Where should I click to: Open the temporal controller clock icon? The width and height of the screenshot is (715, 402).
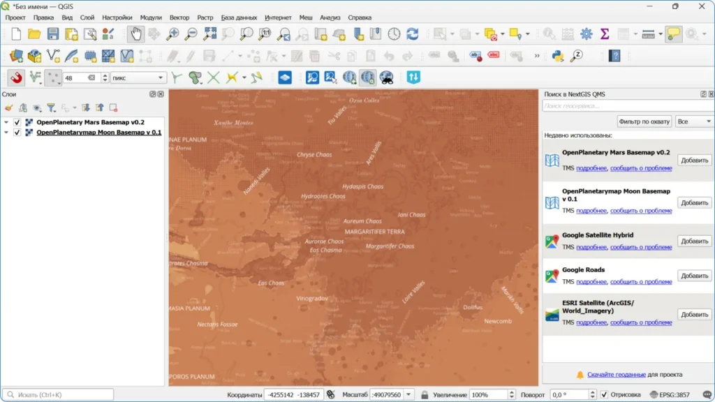(x=394, y=34)
